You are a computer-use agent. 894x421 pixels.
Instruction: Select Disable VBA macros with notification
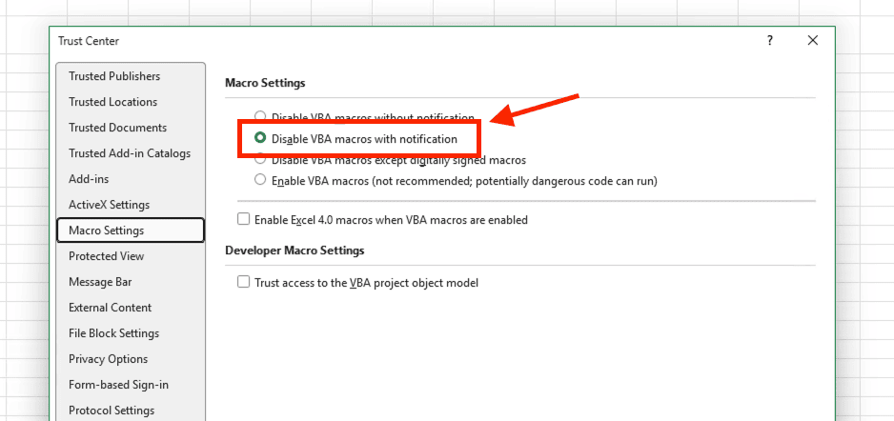tap(260, 139)
